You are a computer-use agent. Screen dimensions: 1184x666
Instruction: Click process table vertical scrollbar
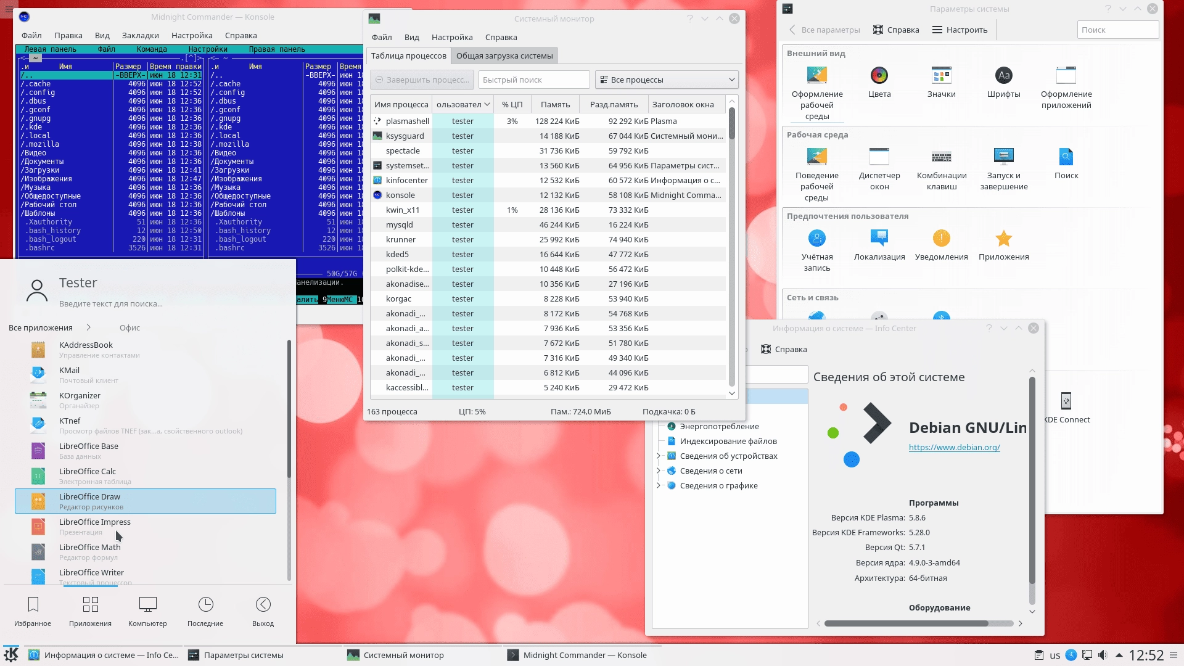click(732, 247)
